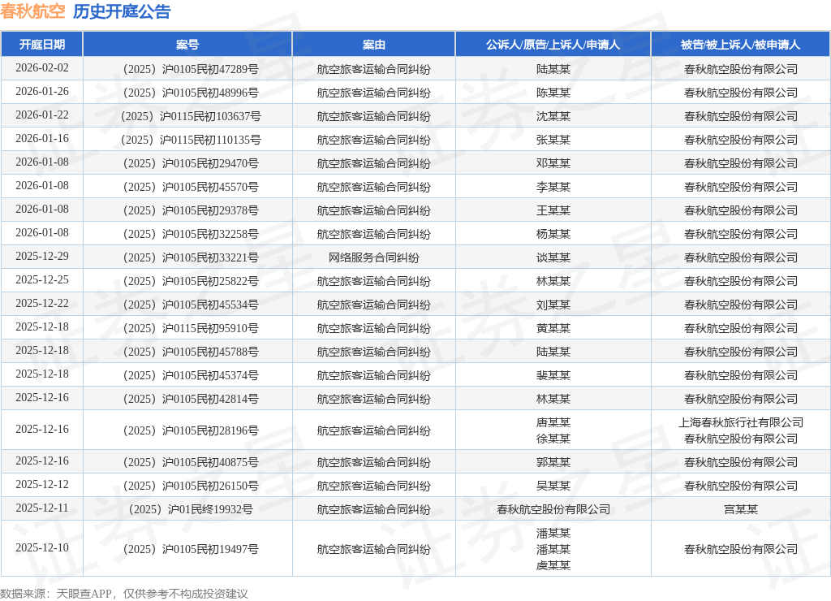Click plaintiff name 刘某某
The height and width of the screenshot is (601, 831).
coord(553,305)
